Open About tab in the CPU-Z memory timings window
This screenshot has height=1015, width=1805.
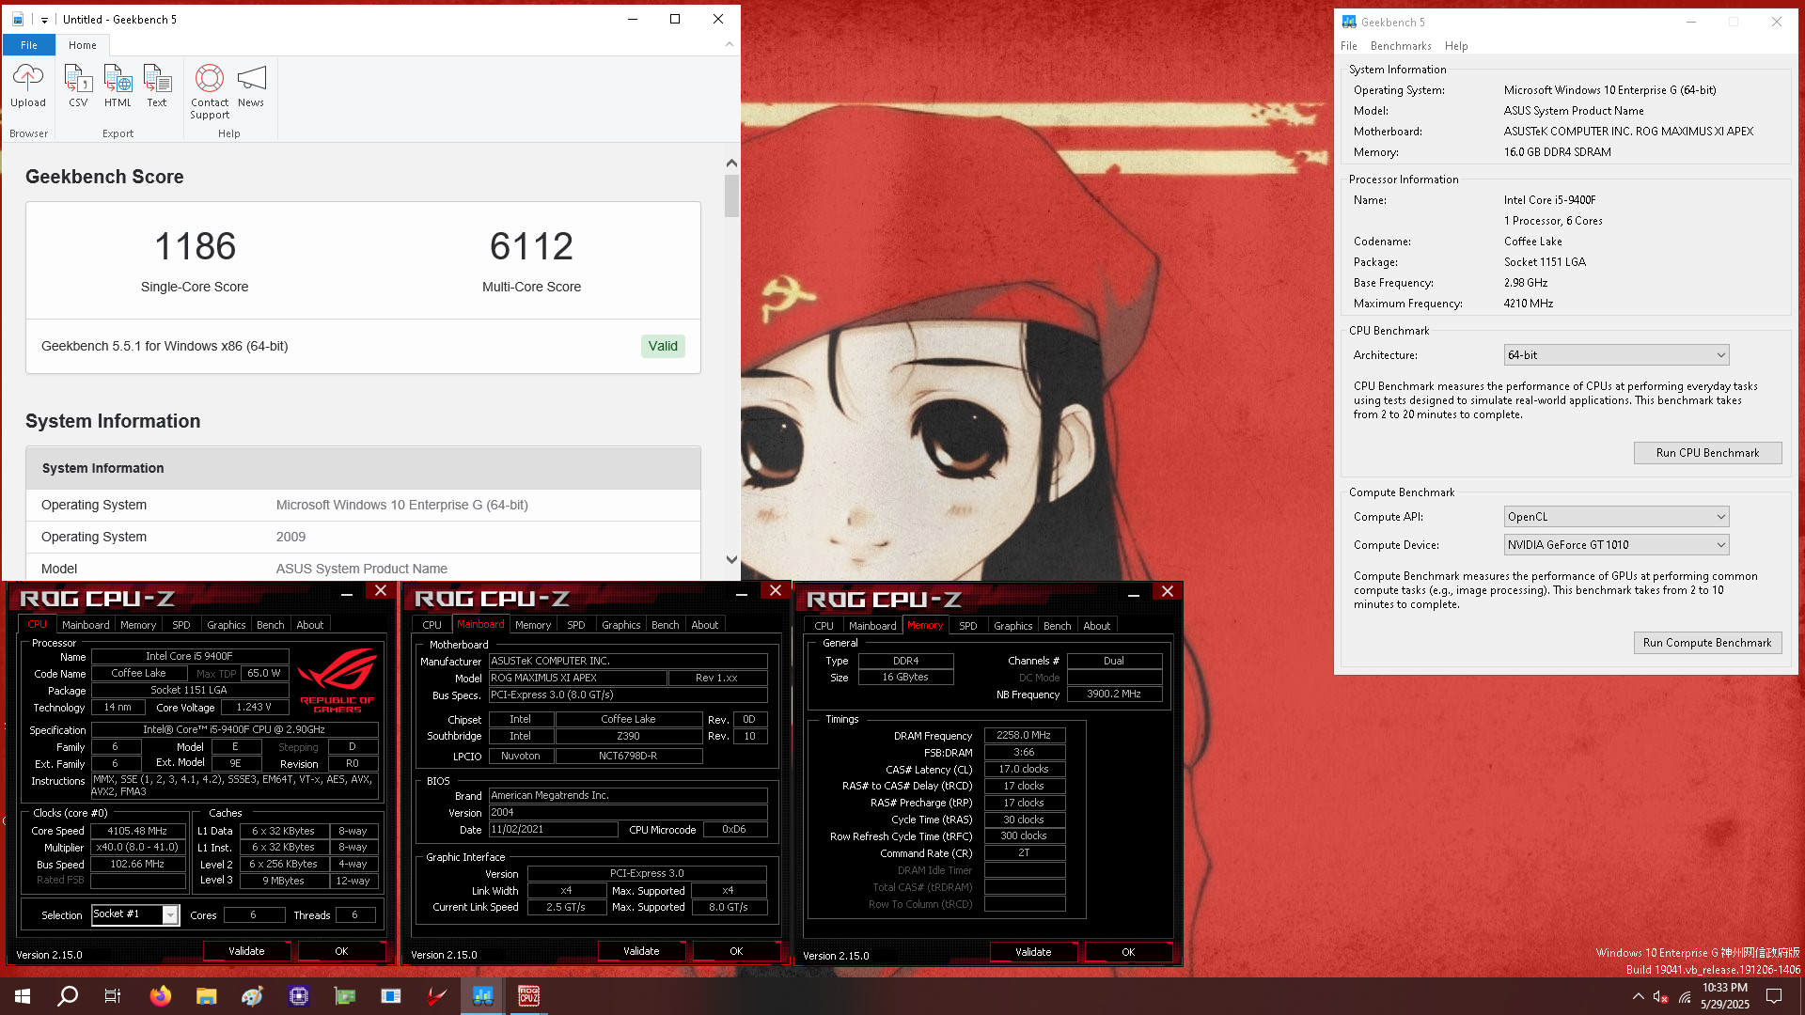[1097, 626]
